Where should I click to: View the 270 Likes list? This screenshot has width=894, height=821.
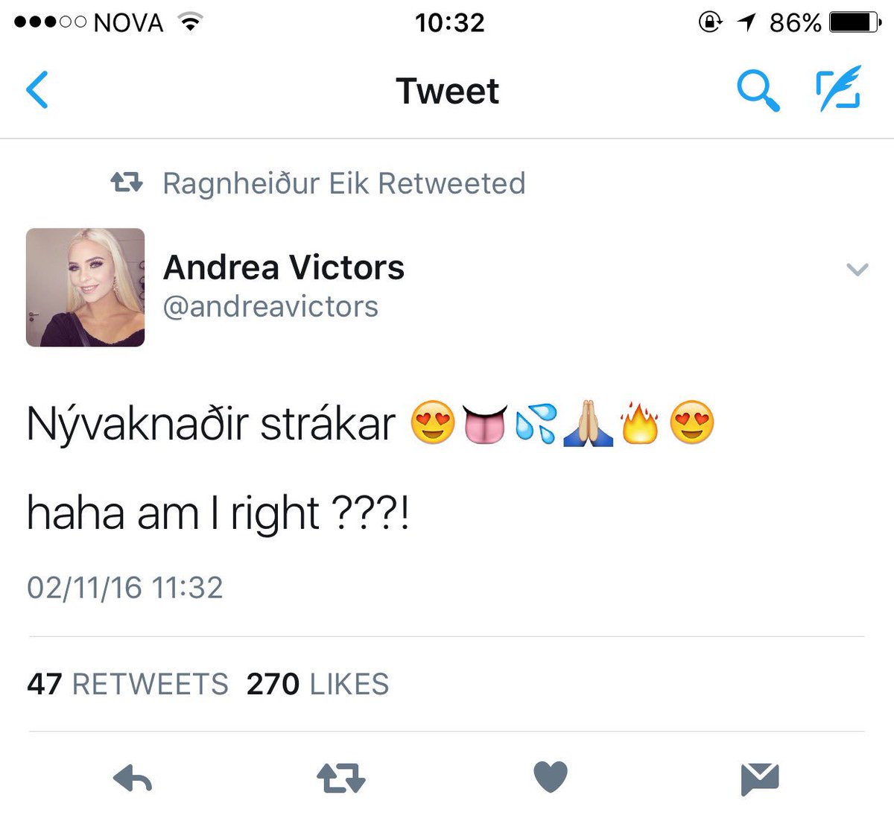click(x=317, y=684)
